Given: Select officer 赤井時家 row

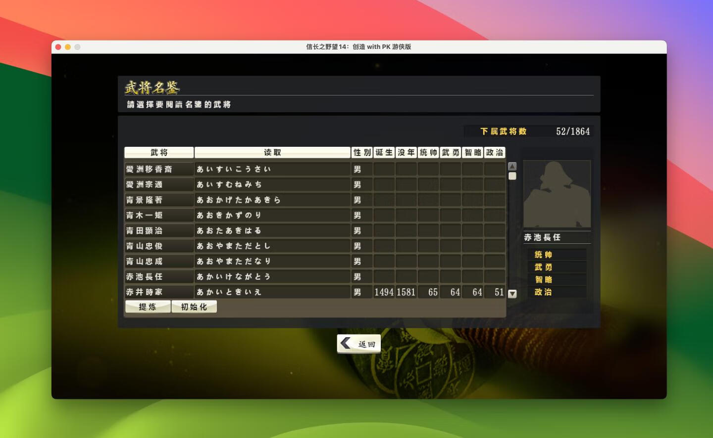Looking at the screenshot, I should pos(158,292).
